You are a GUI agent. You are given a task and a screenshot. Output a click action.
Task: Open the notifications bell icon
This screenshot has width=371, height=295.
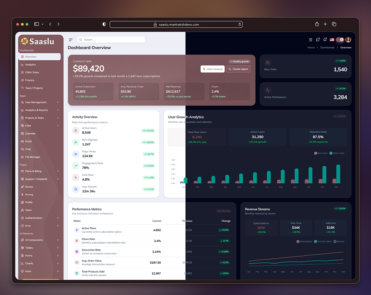[325, 40]
